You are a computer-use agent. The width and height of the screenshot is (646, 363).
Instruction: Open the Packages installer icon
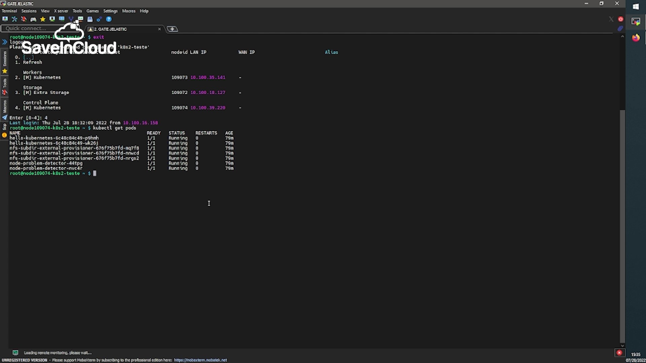coord(90,19)
